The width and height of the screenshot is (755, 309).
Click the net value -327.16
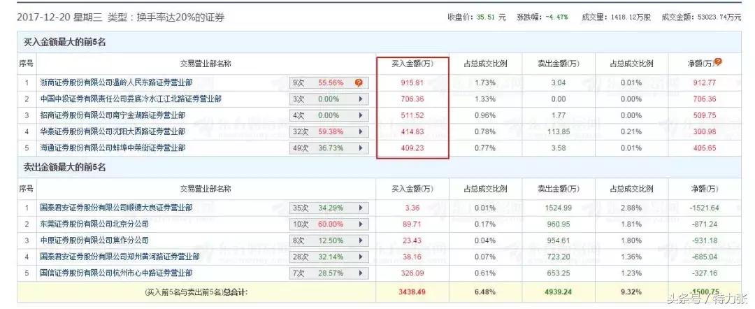coord(705,273)
